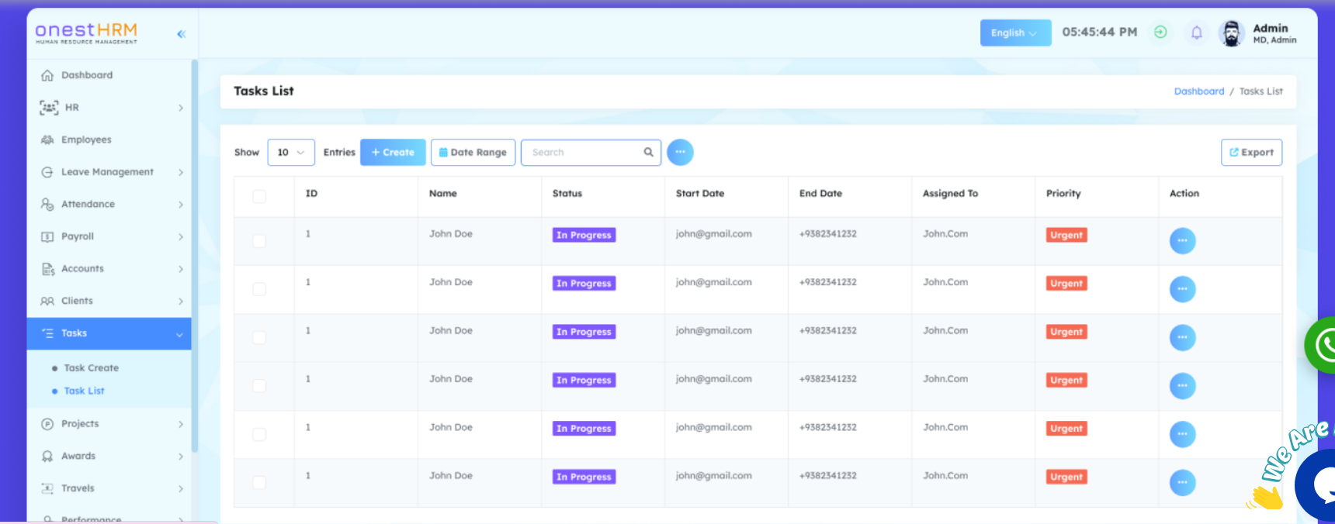Open the Show 10 entries dropdown
This screenshot has height=524, width=1335.
coord(291,152)
